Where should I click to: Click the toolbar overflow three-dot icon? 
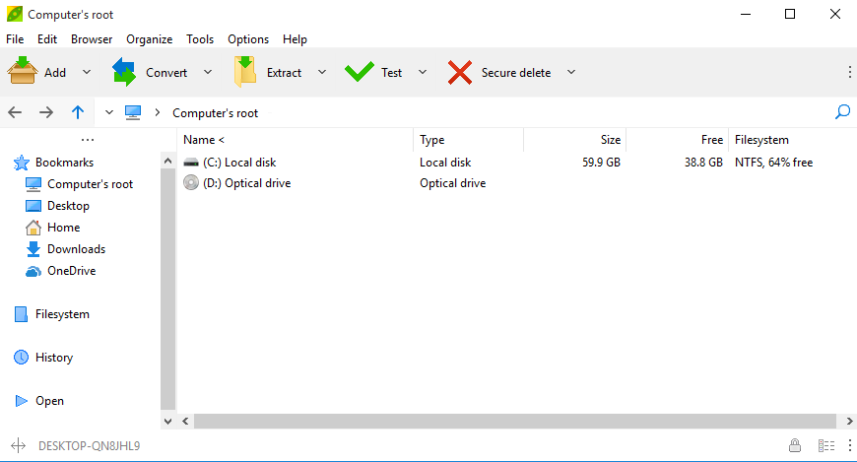849,72
